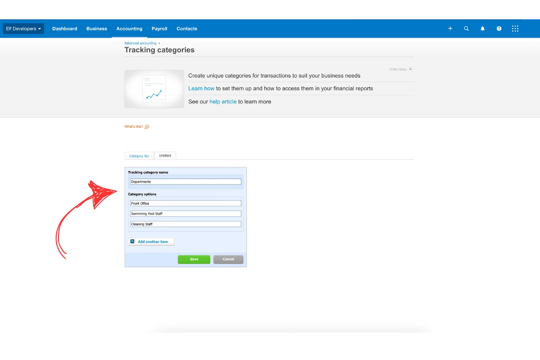Click the green Save button

click(x=194, y=259)
